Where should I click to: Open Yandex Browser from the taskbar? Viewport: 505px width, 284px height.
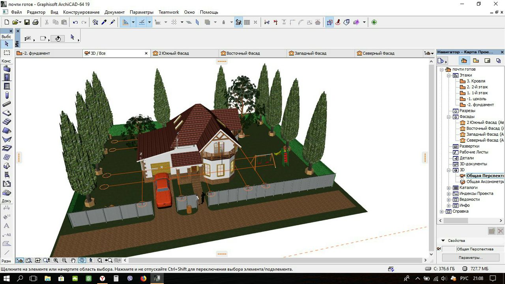(x=102, y=278)
